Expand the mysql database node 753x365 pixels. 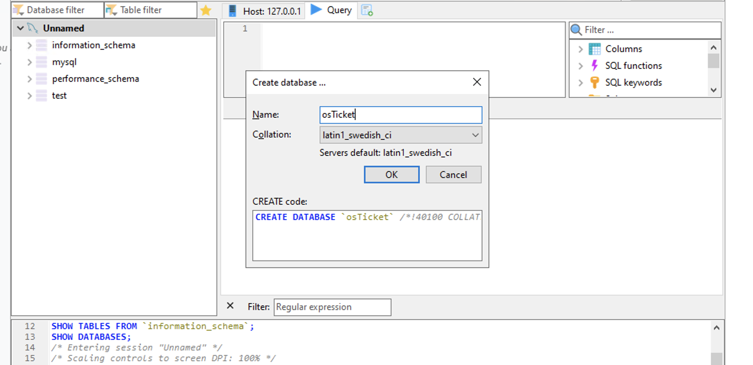30,62
